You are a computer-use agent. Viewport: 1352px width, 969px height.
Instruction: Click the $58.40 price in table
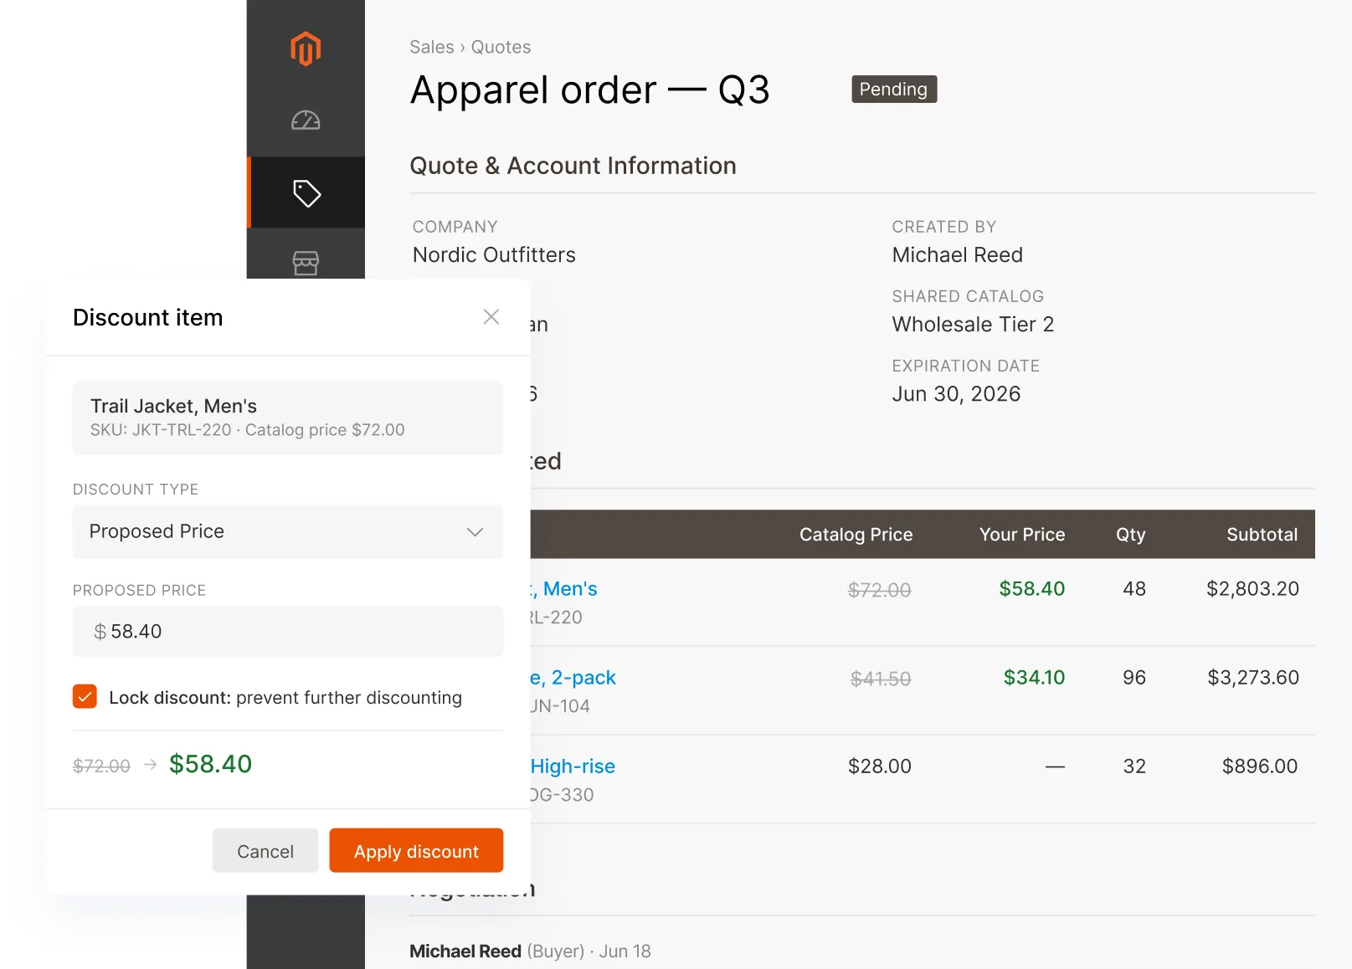point(1031,588)
